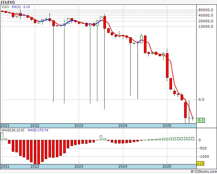Click the 2024 label on price chart timeline
This screenshot has width=217, height=174.
pos(123,126)
